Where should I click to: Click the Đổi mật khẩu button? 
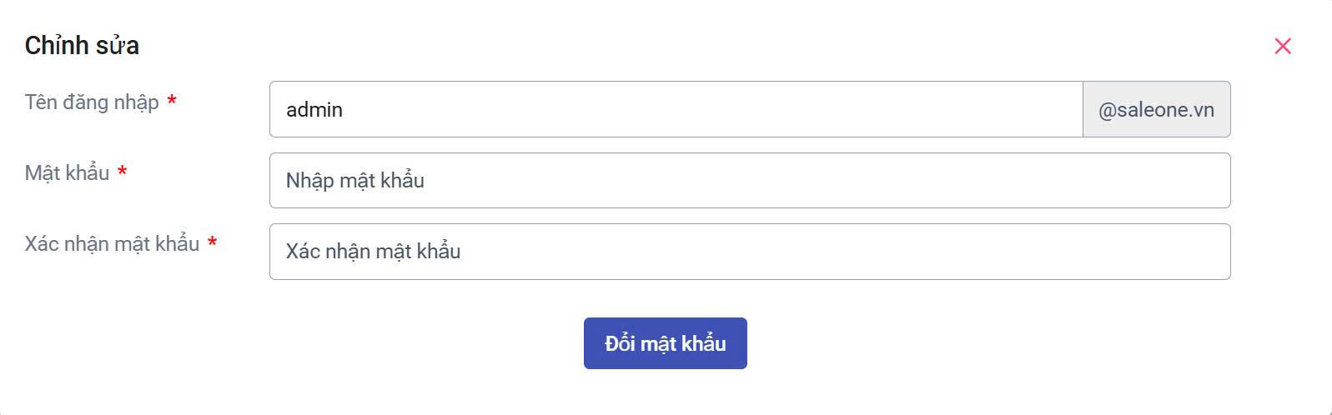(x=665, y=343)
